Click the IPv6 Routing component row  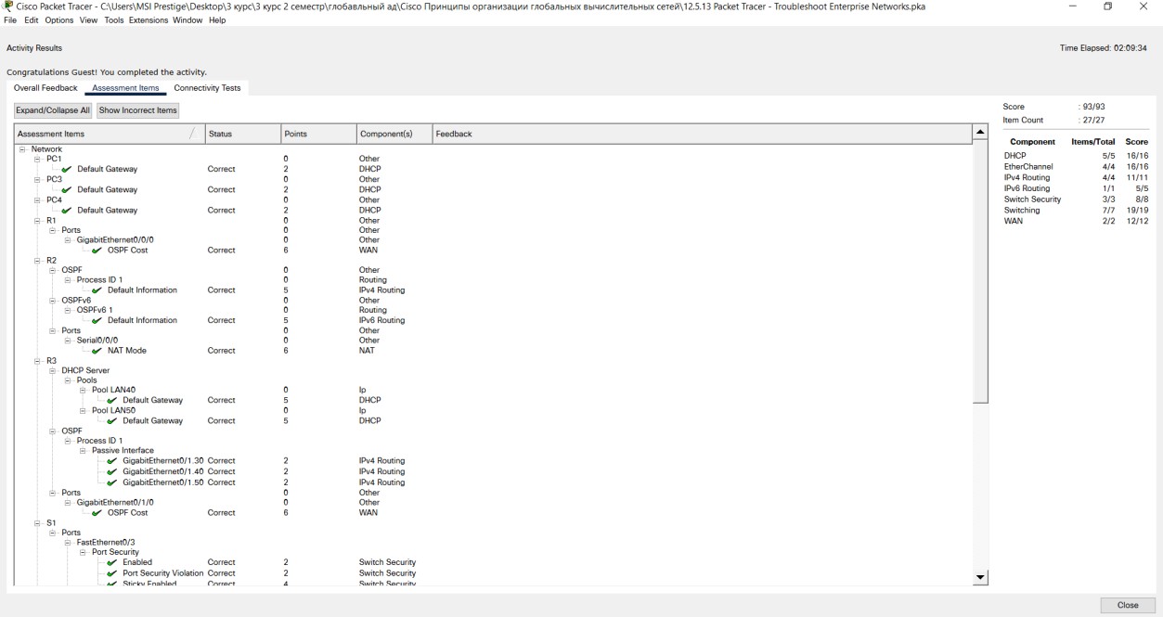pyautogui.click(x=1077, y=188)
